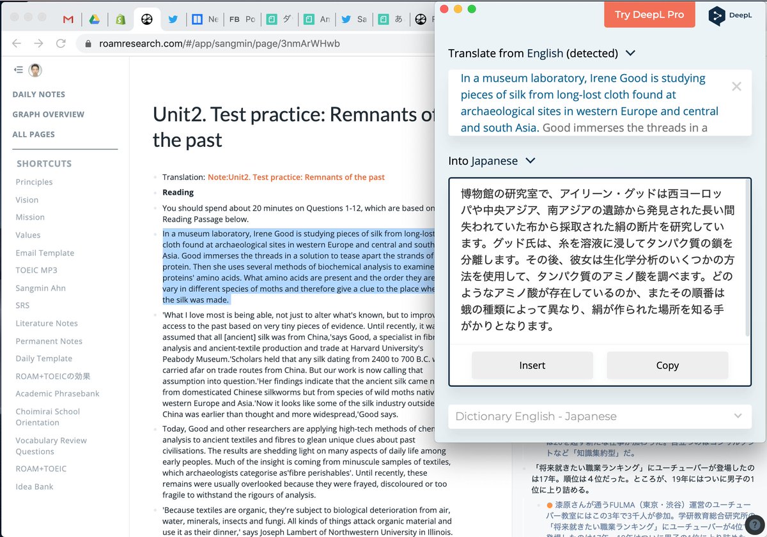Clear the DeepL source text with X
Viewport: 767px width, 537px height.
click(x=736, y=86)
